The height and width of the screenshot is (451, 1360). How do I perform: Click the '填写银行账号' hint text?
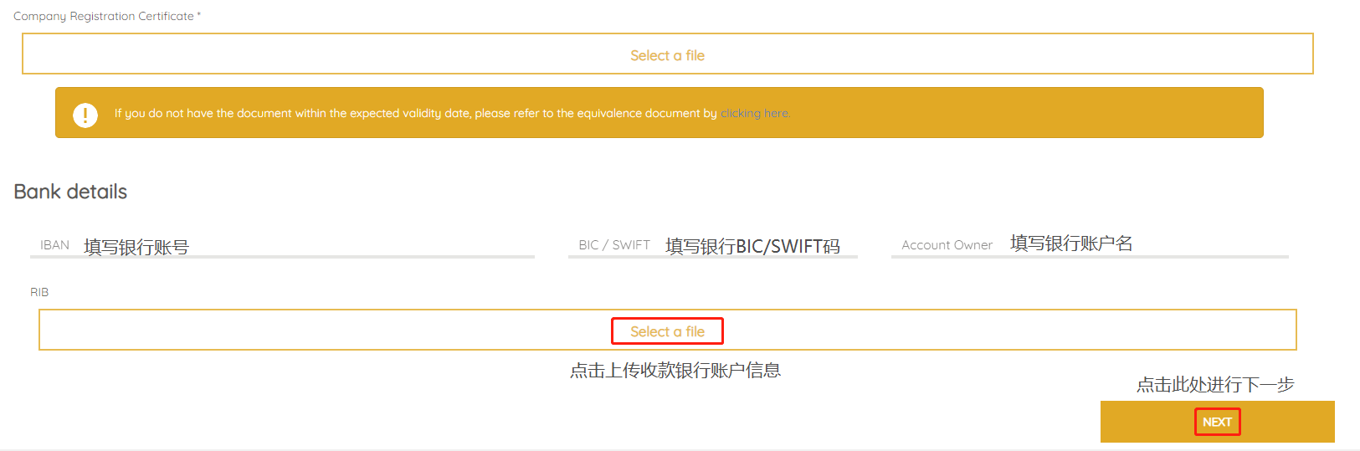tap(136, 247)
